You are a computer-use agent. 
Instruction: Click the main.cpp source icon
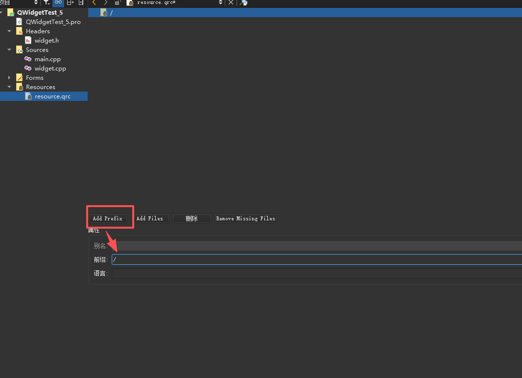(28, 59)
